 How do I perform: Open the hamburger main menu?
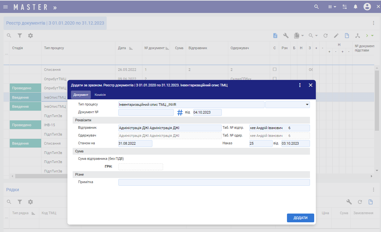coord(6,7)
